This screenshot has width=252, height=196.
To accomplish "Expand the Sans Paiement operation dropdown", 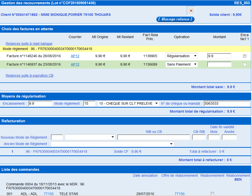I will tap(181, 65).
